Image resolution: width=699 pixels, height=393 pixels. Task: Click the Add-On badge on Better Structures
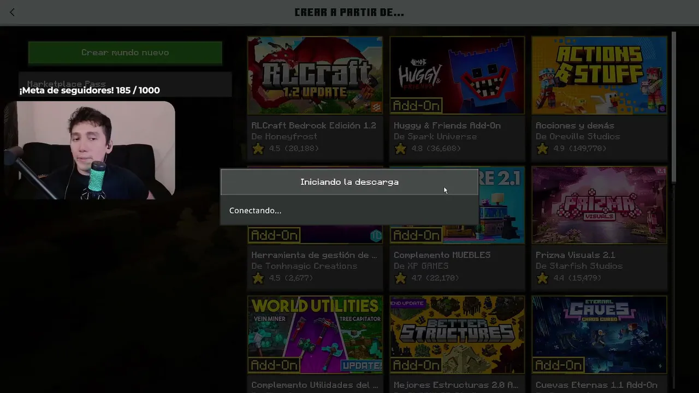[417, 365]
